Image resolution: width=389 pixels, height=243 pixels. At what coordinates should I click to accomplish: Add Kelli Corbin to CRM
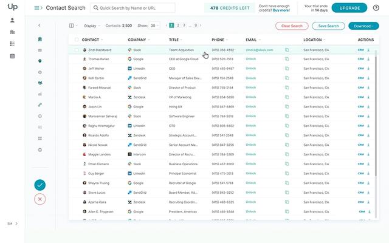tap(360, 78)
